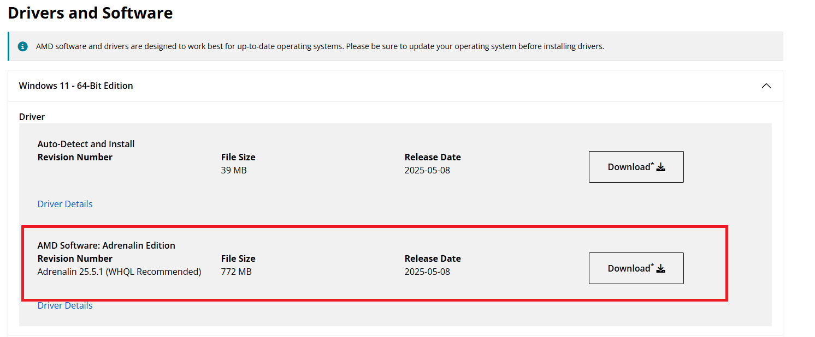Click the Auto-Detect and Install title

(86, 144)
